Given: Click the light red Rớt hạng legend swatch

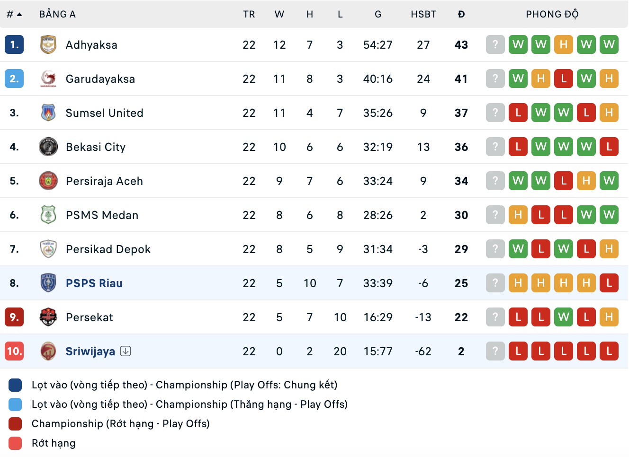Looking at the screenshot, I should (x=15, y=443).
